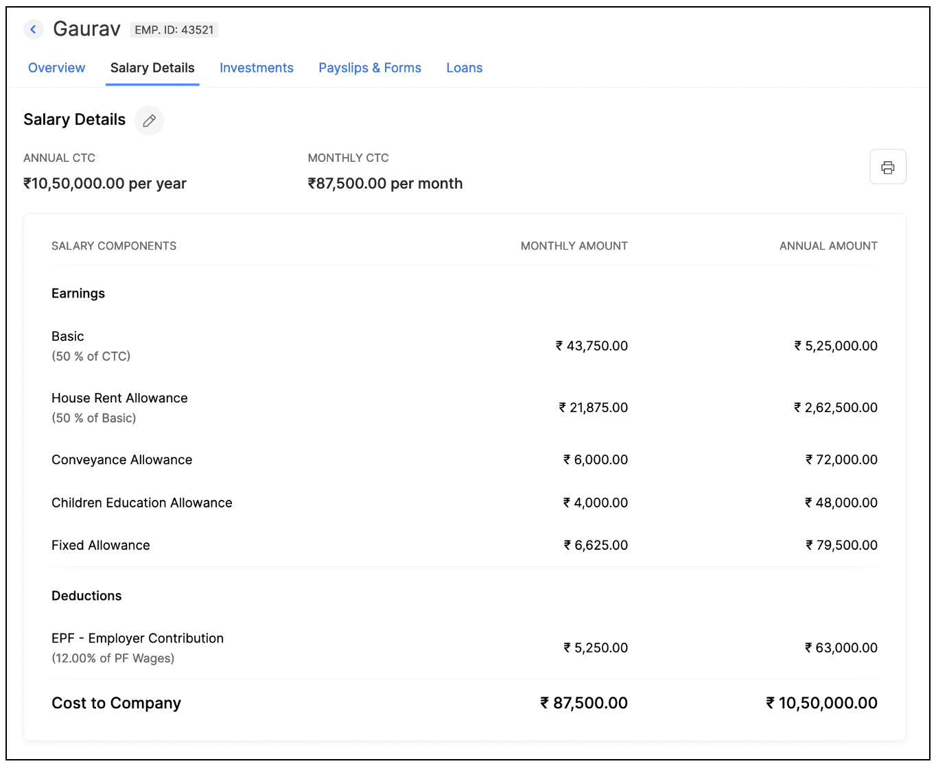Click the (50 % of CTC) note
The width and height of the screenshot is (936, 768).
(91, 357)
